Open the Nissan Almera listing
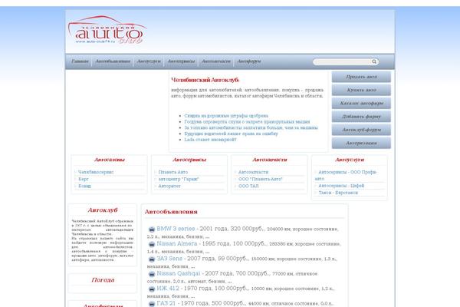Screen dimensions: 460x307 point(177,243)
